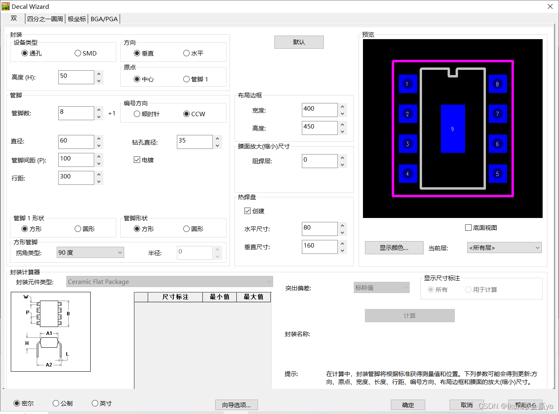The image size is (559, 414).
Task: Expand the 封装元件类型 combo box
Action: [169, 281]
